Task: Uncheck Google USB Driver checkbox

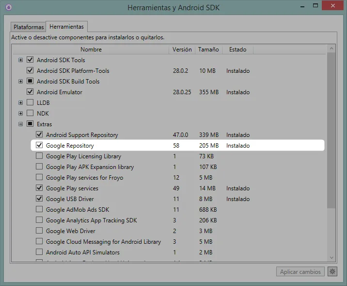Action: click(39, 199)
